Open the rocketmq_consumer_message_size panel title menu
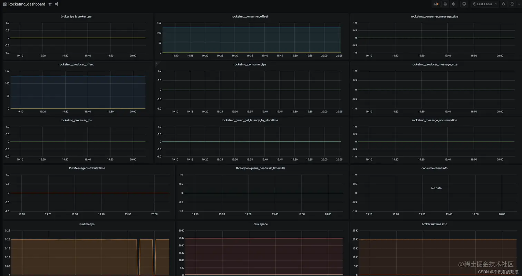The width and height of the screenshot is (522, 276). pos(434,16)
